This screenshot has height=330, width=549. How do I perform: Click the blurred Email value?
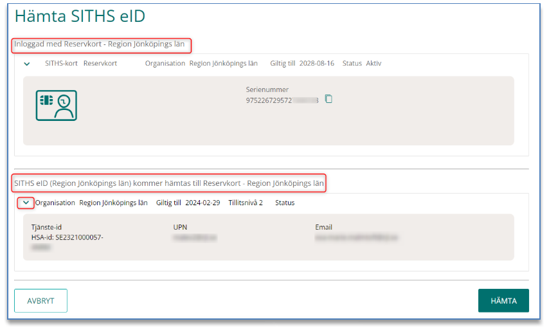pos(356,238)
